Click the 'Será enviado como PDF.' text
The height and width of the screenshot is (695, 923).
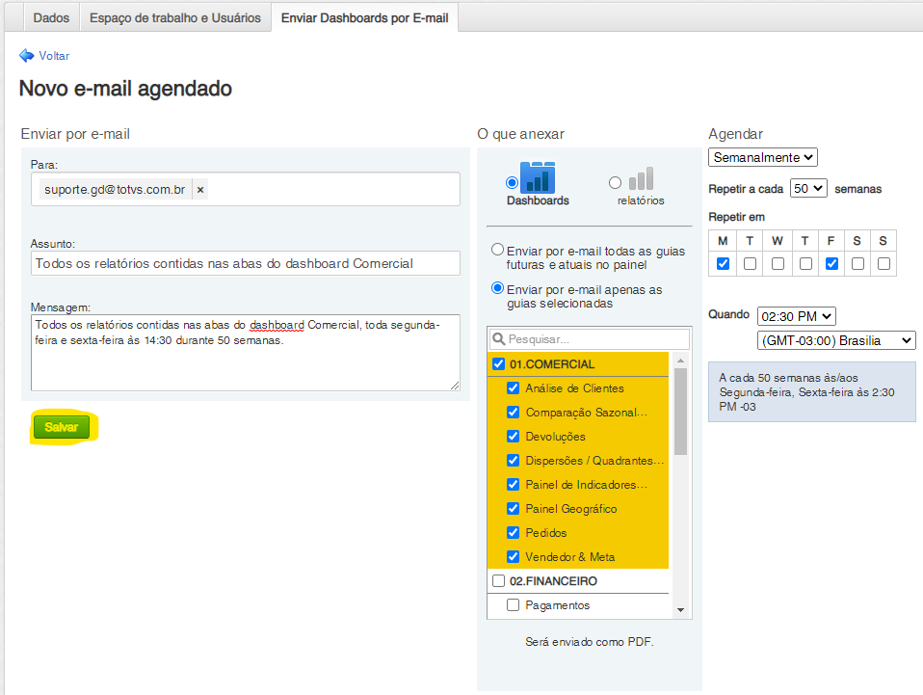click(x=590, y=641)
